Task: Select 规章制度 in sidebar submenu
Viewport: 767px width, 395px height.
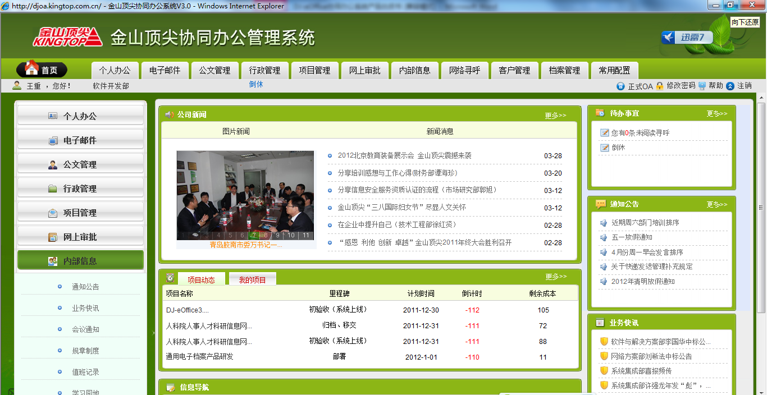Action: pyautogui.click(x=85, y=351)
